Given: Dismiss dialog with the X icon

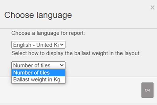Looking at the screenshot, I should click(x=152, y=8).
